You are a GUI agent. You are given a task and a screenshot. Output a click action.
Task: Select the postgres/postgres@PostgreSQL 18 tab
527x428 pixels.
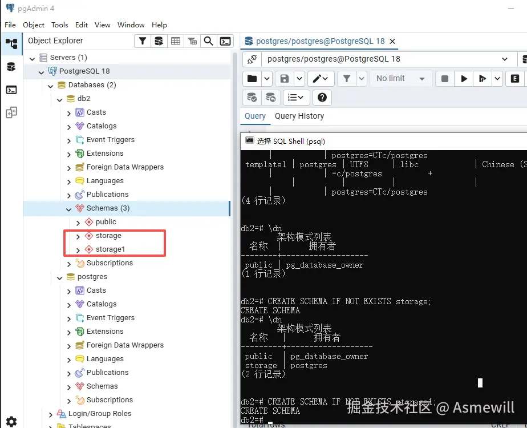[x=321, y=41]
